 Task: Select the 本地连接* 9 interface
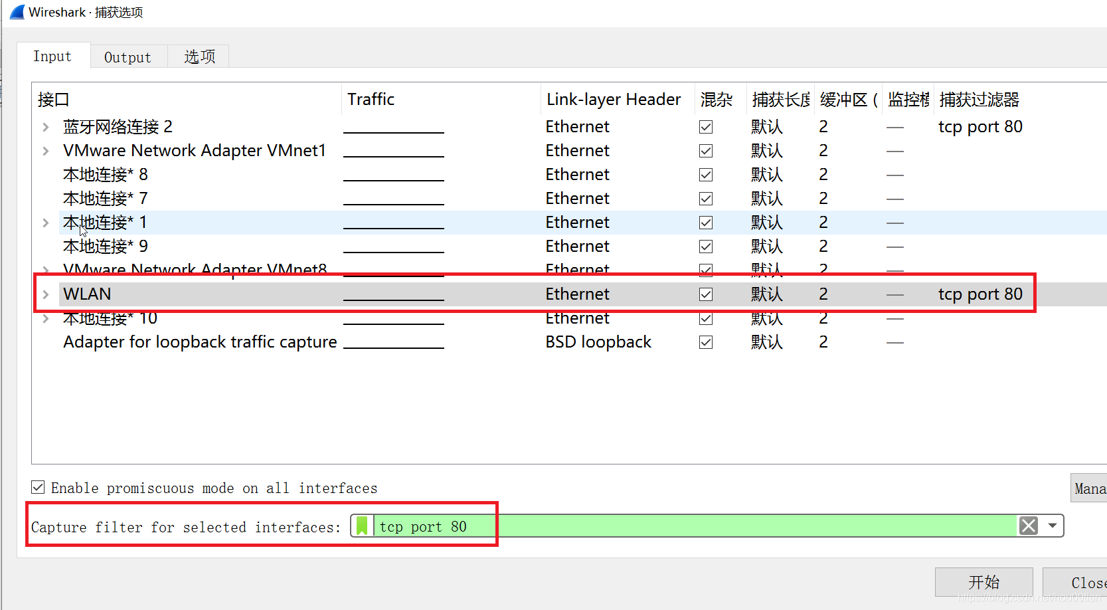tap(105, 247)
